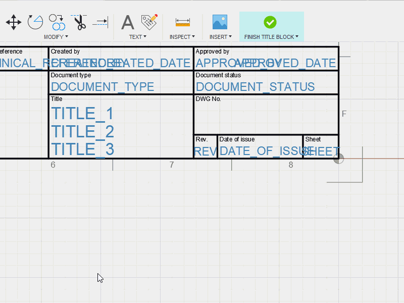Open the MODIFY dropdown menu
Screen dimensions: 404x303
click(56, 37)
